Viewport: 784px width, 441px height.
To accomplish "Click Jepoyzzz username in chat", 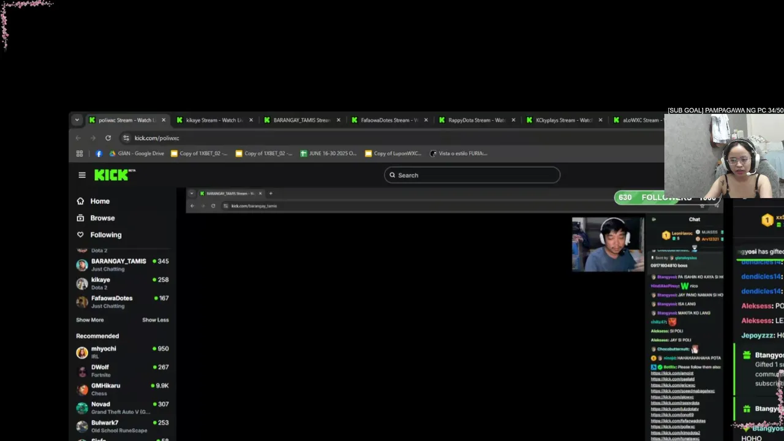I will [x=758, y=336].
